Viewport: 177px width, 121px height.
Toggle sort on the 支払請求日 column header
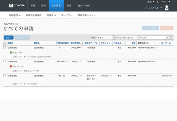(76, 43)
